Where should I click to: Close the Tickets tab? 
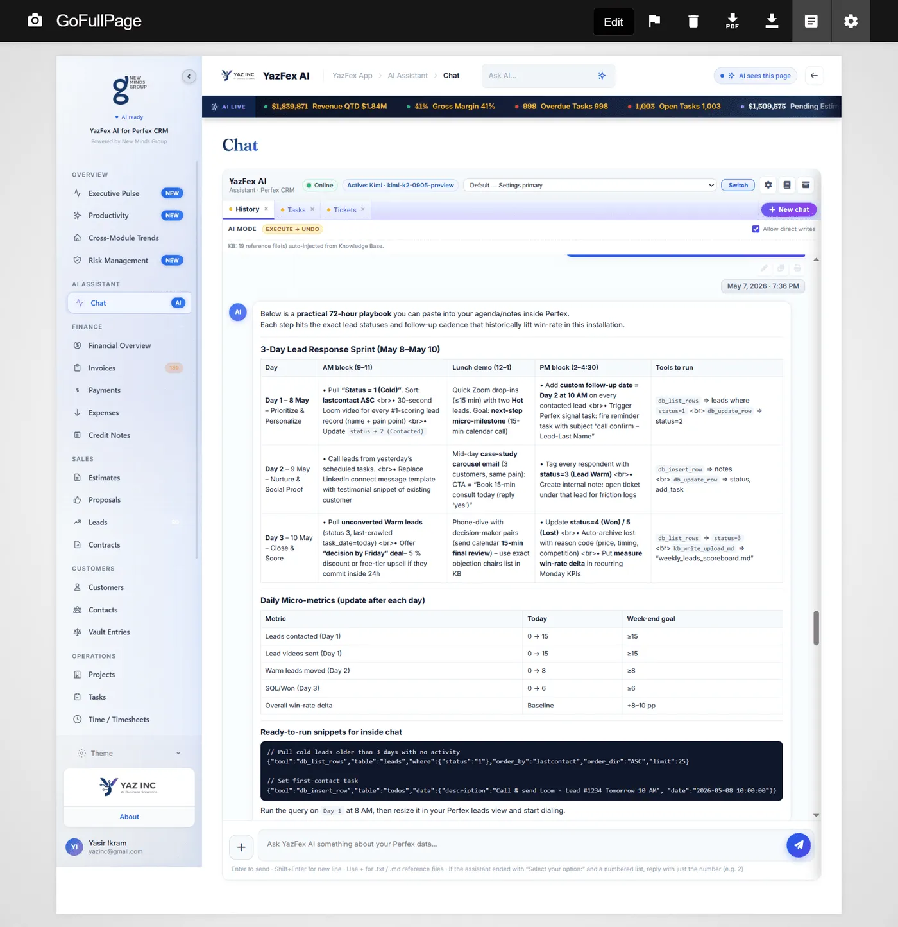point(363,209)
